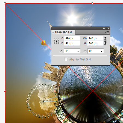Click the shear angle icon

85,51
